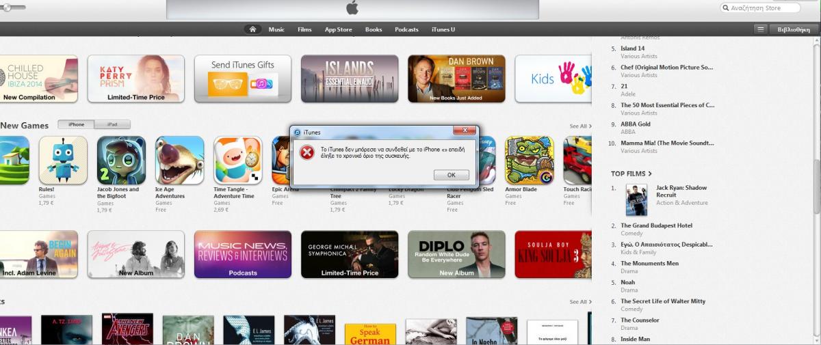Open the Soulja Boy King Soulja 3 banner
This screenshot has width=821, height=345.
(x=553, y=254)
